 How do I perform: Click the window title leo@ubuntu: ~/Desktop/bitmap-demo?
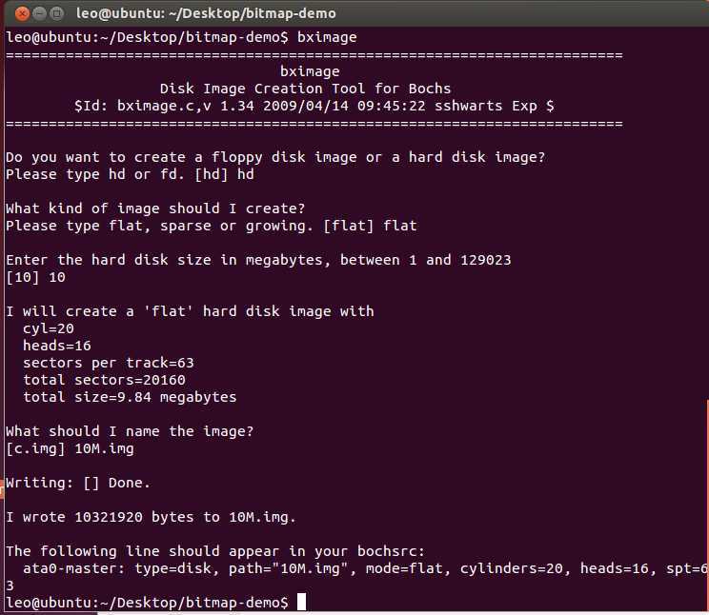coord(206,13)
